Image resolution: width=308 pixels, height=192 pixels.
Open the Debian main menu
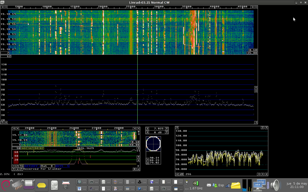pyautogui.click(x=5, y=185)
